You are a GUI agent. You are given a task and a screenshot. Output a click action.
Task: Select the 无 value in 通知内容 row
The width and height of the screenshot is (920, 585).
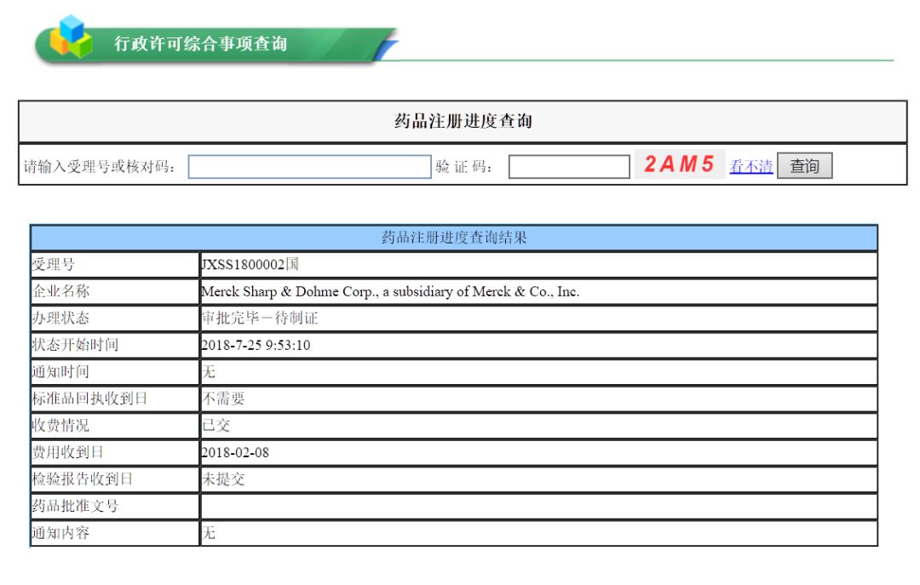click(x=209, y=533)
